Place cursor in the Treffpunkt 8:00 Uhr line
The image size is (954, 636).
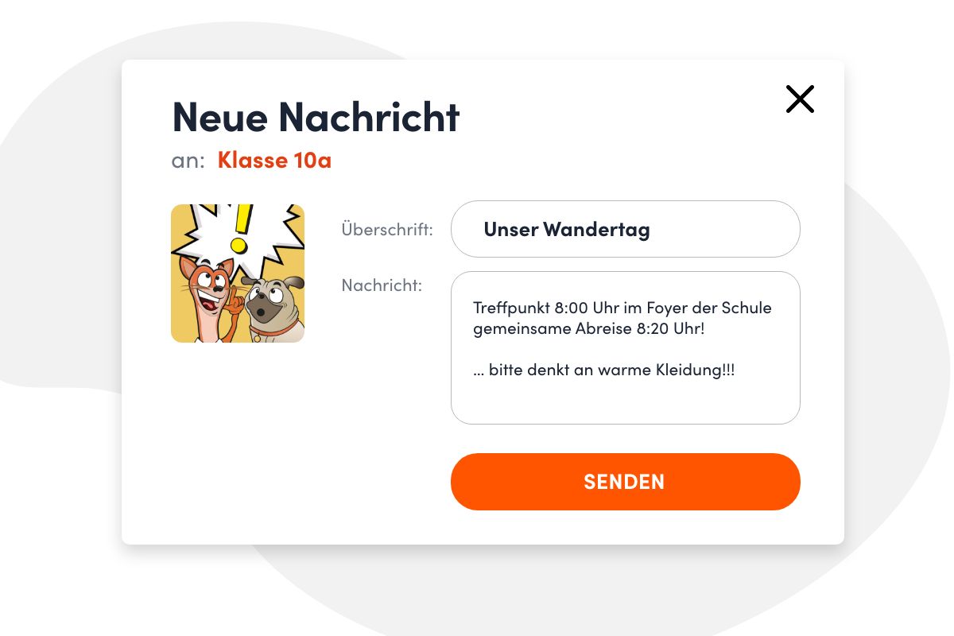pyautogui.click(x=622, y=308)
